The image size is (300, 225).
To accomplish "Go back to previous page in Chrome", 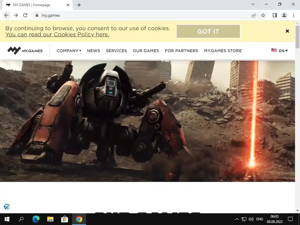I will (6, 15).
